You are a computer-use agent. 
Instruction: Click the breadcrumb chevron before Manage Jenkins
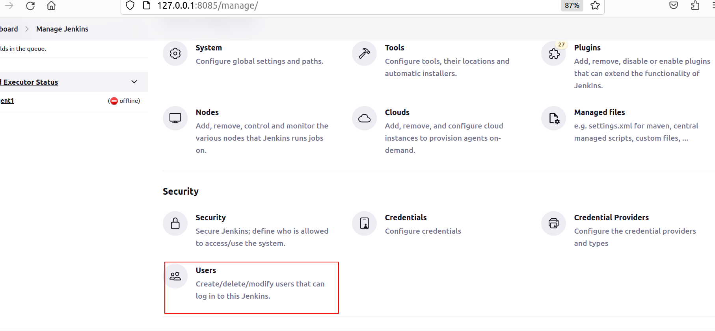pyautogui.click(x=27, y=29)
